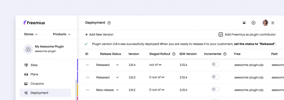
Task: Click the Release Status column header
Action: (110, 54)
